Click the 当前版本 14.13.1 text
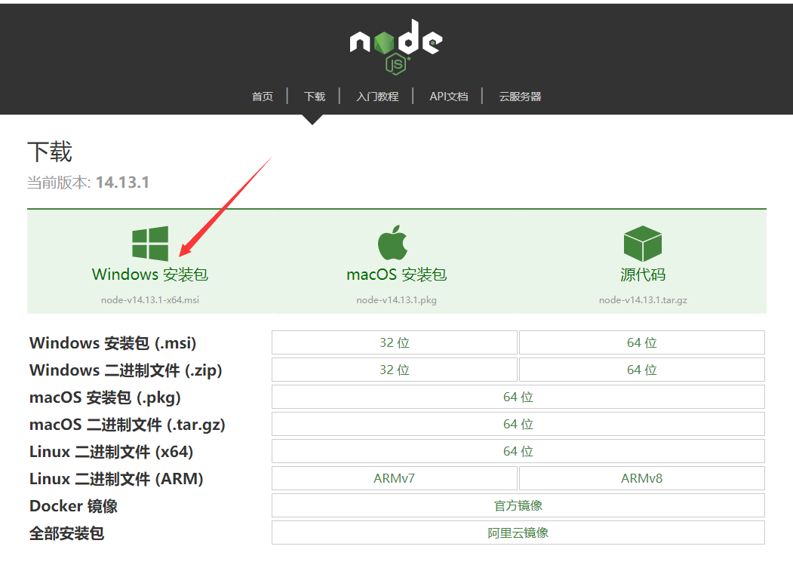Viewport: 793px width, 577px height. [x=88, y=182]
